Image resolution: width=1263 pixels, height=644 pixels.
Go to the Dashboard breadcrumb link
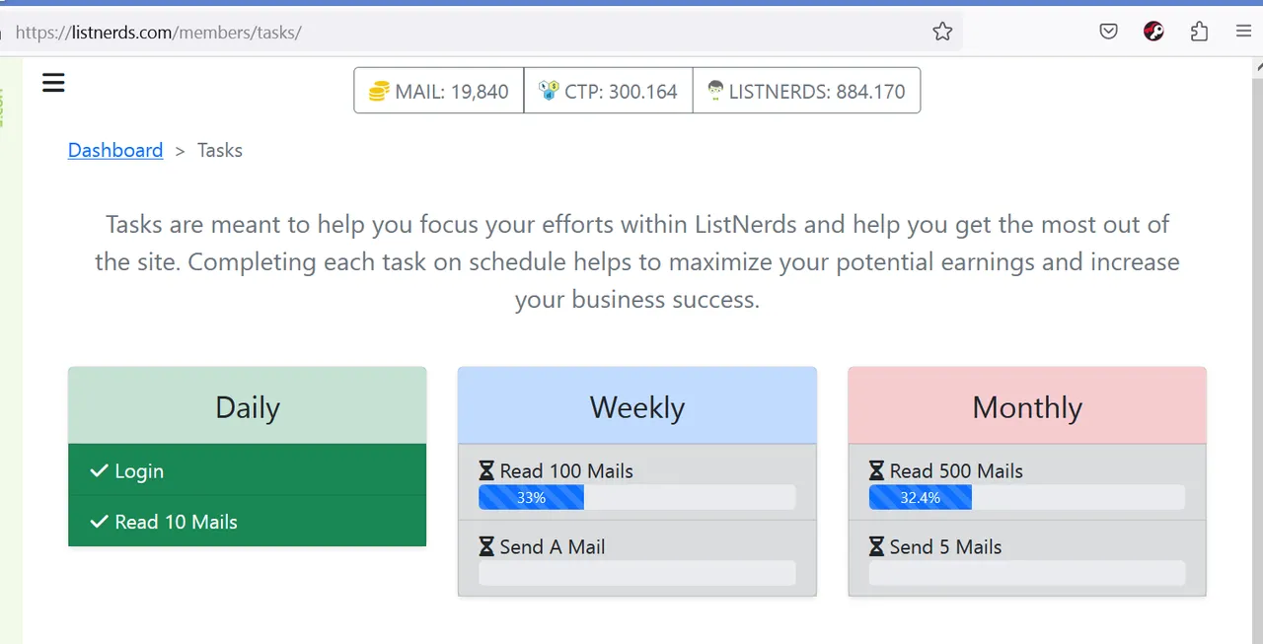pyautogui.click(x=115, y=150)
